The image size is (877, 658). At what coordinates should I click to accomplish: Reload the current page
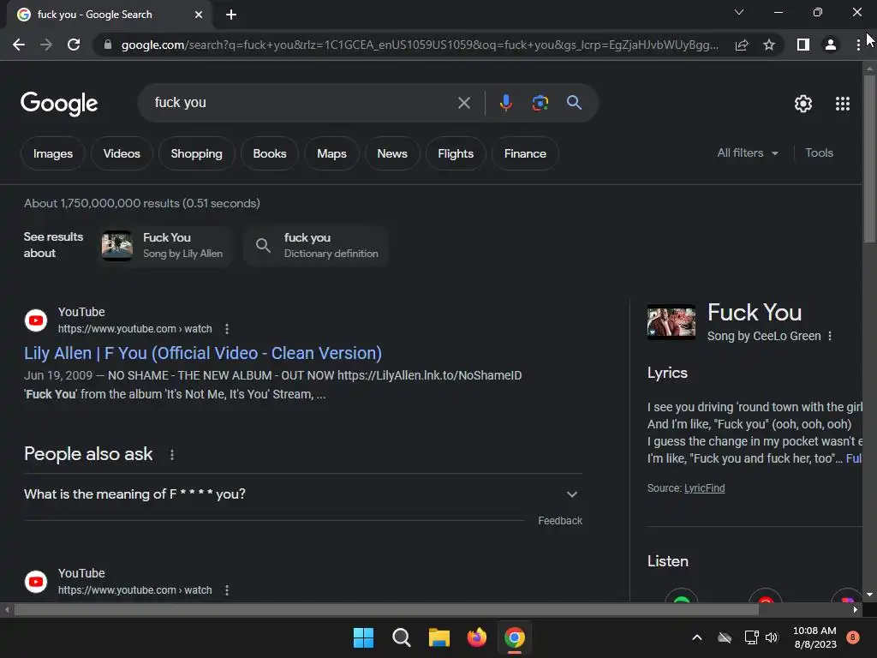tap(74, 45)
